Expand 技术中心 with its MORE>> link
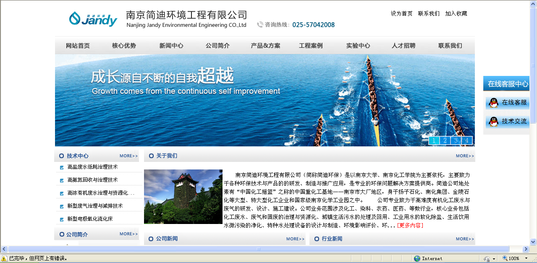Image resolution: width=537 pixels, height=263 pixels. (x=128, y=156)
